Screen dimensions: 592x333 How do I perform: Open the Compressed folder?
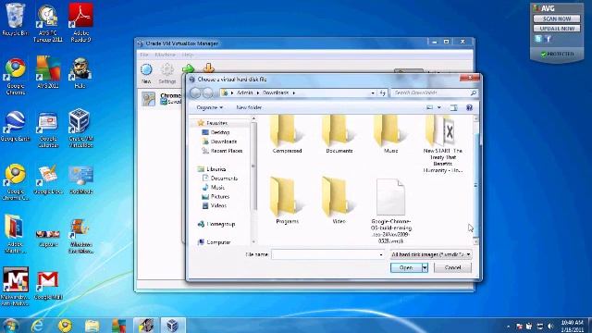point(287,134)
